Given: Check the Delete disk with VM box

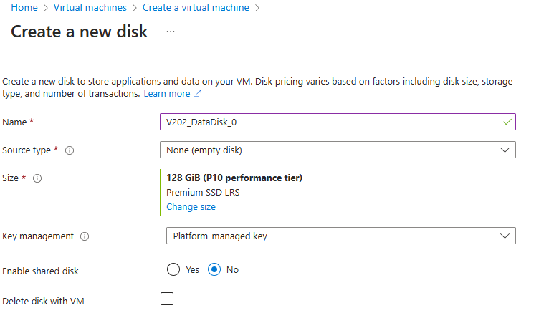Looking at the screenshot, I should click(167, 299).
